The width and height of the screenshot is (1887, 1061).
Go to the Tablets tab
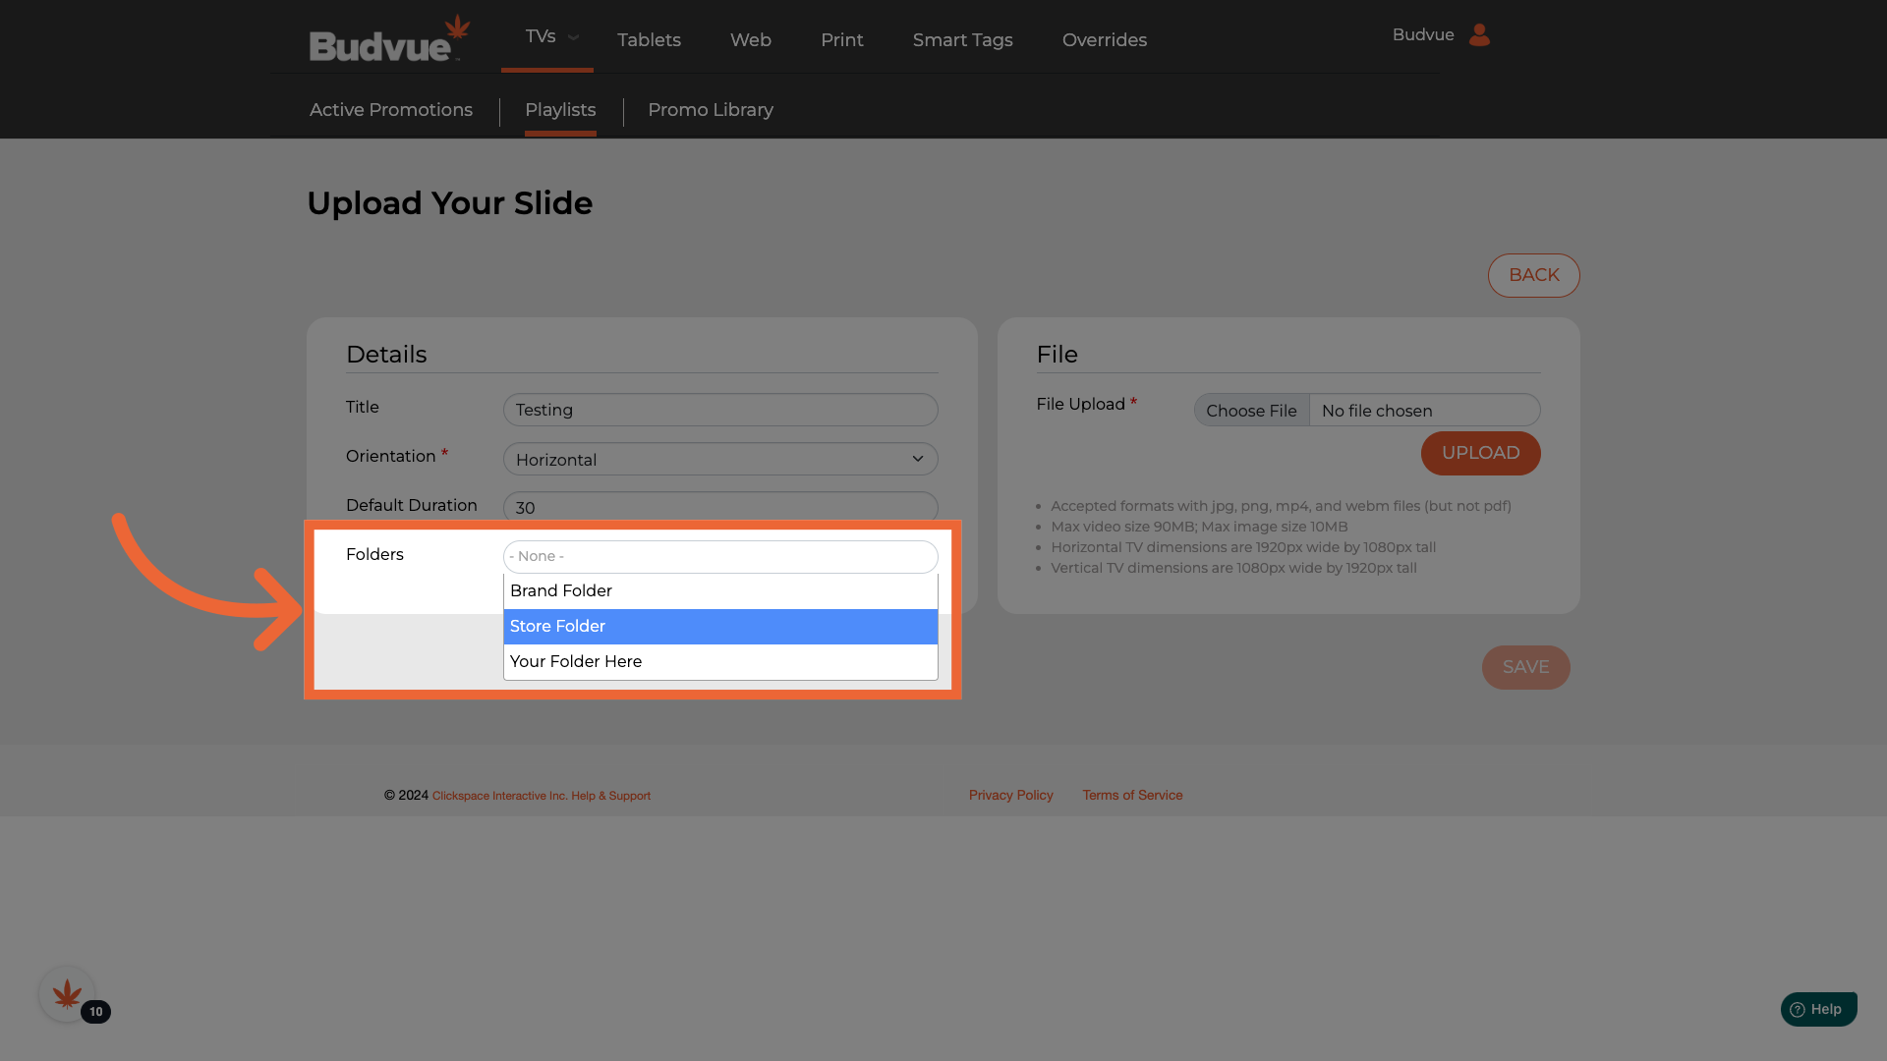649,40
